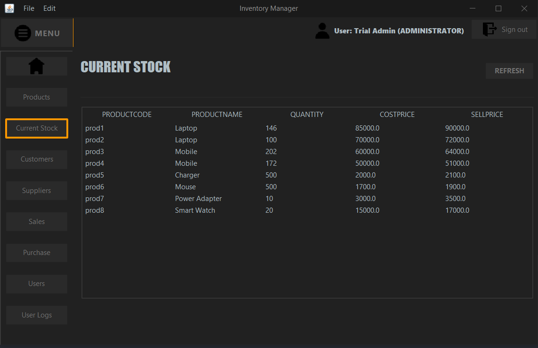The width and height of the screenshot is (538, 348).
Task: Click quantity 146 cell
Action: coord(307,128)
